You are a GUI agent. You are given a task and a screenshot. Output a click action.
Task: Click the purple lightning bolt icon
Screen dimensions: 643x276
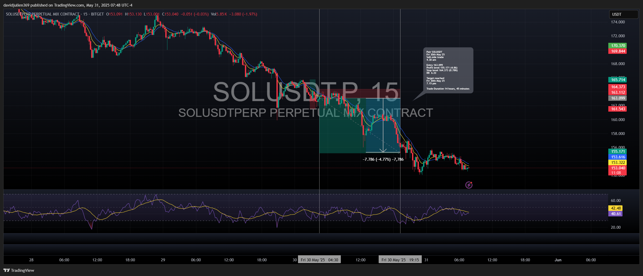click(469, 185)
